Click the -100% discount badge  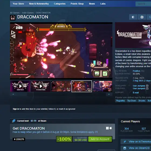[x=64, y=139]
